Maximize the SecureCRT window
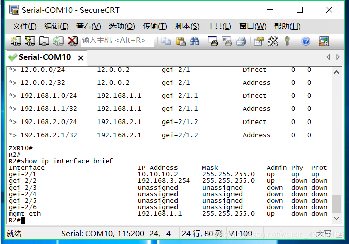This screenshot has height=244, width=349. click(300, 10)
